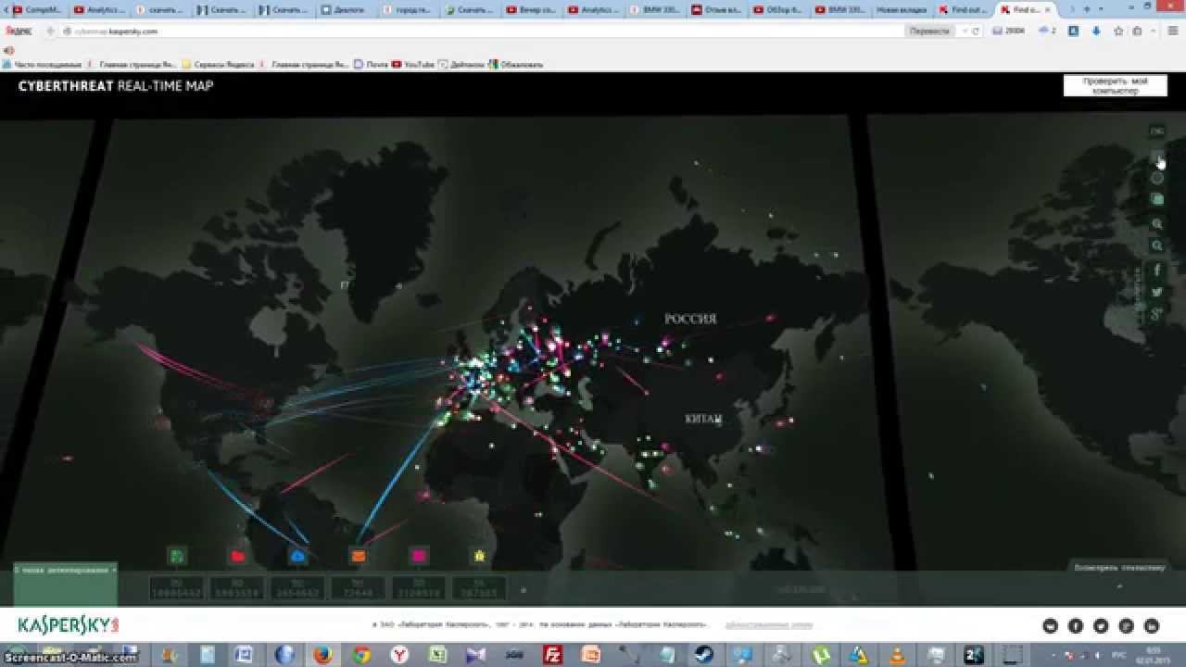Switch map language with ENG button
Image resolution: width=1186 pixels, height=667 pixels.
click(x=1157, y=132)
